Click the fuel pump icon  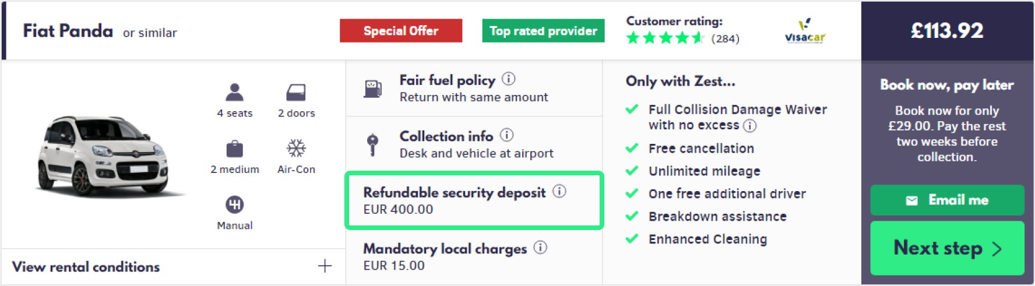372,89
